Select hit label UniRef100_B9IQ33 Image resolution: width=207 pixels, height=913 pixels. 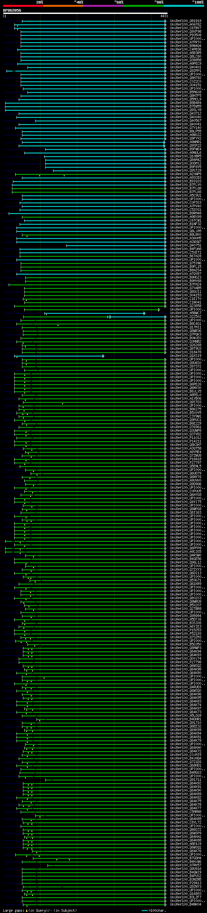tap(186, 181)
